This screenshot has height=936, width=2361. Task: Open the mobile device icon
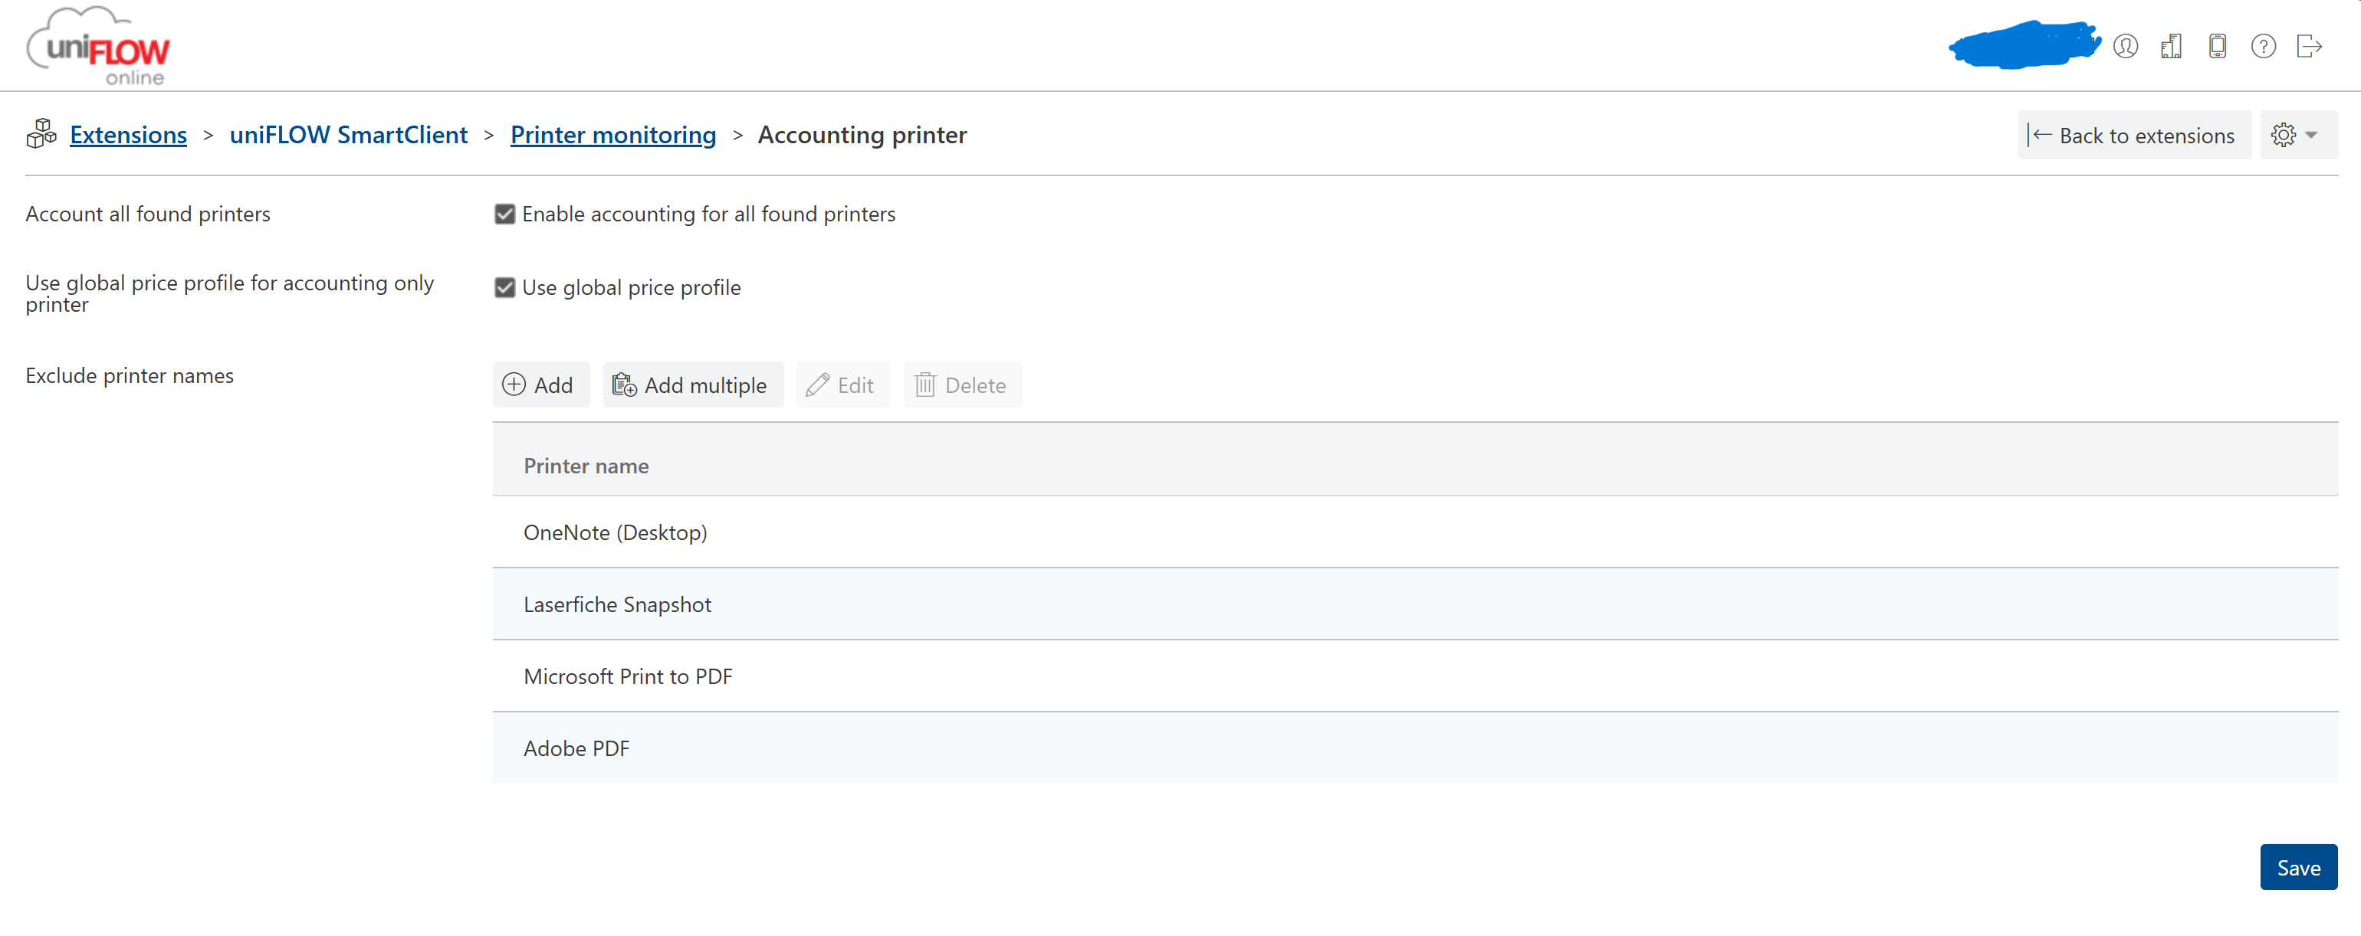[x=2217, y=46]
